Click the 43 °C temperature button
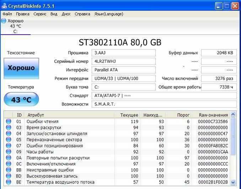 (21, 99)
